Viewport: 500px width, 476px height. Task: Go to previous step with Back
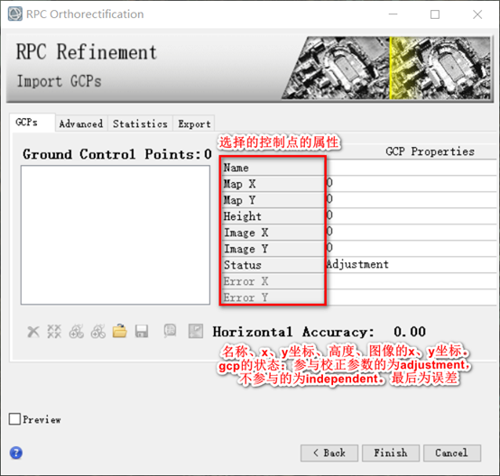click(x=329, y=453)
